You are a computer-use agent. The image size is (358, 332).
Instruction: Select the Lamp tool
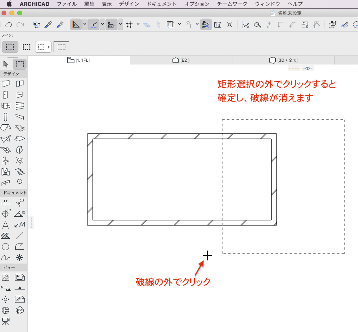20,161
